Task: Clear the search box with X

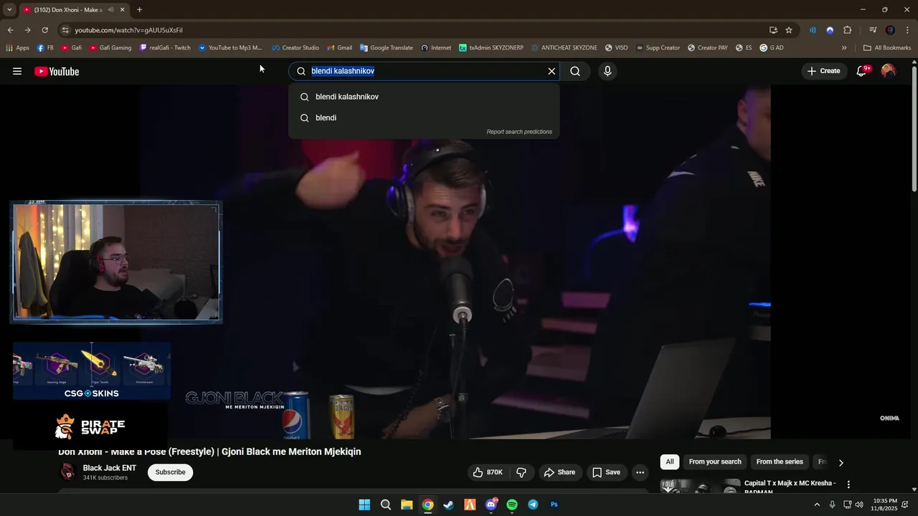Action: 552,71
